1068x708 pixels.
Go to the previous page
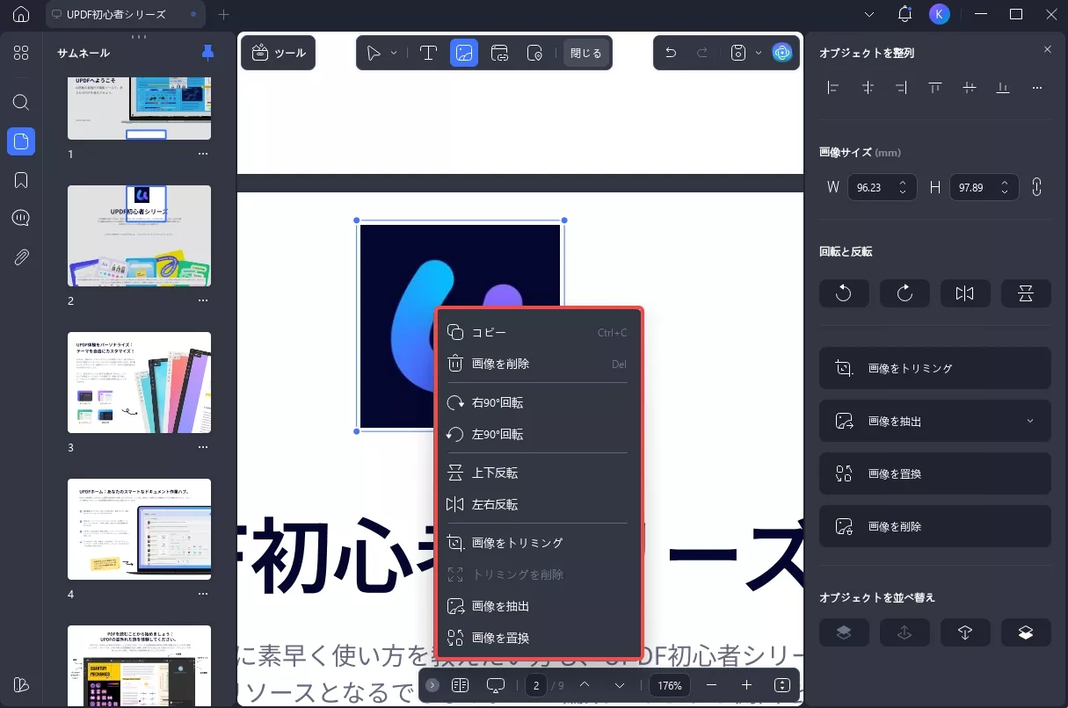(585, 685)
